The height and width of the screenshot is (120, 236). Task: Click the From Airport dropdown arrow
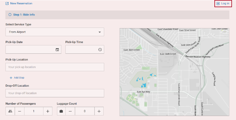click(x=100, y=32)
